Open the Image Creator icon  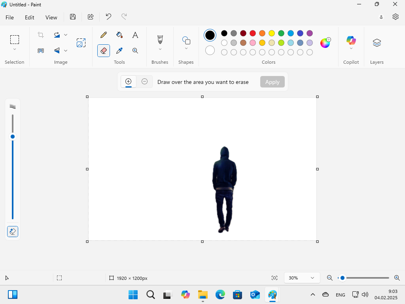(x=81, y=43)
